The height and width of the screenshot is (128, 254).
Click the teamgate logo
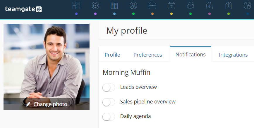click(23, 9)
